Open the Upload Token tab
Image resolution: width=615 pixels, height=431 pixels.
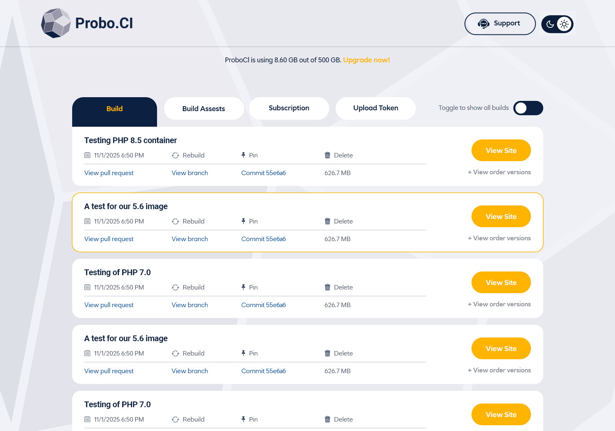click(x=376, y=108)
